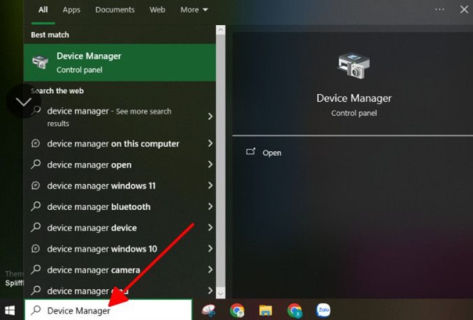Open first Chrome icon on taskbar

pos(237,311)
